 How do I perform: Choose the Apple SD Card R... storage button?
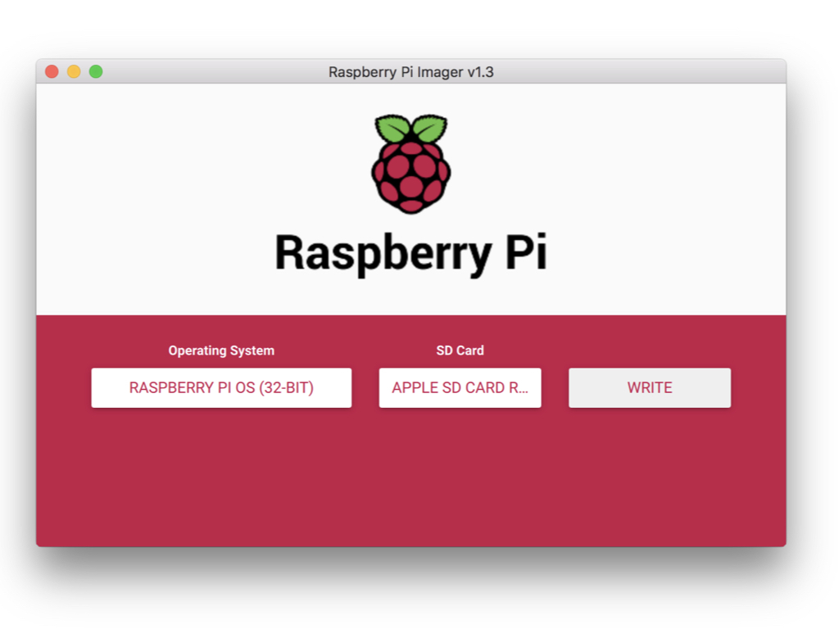click(460, 387)
